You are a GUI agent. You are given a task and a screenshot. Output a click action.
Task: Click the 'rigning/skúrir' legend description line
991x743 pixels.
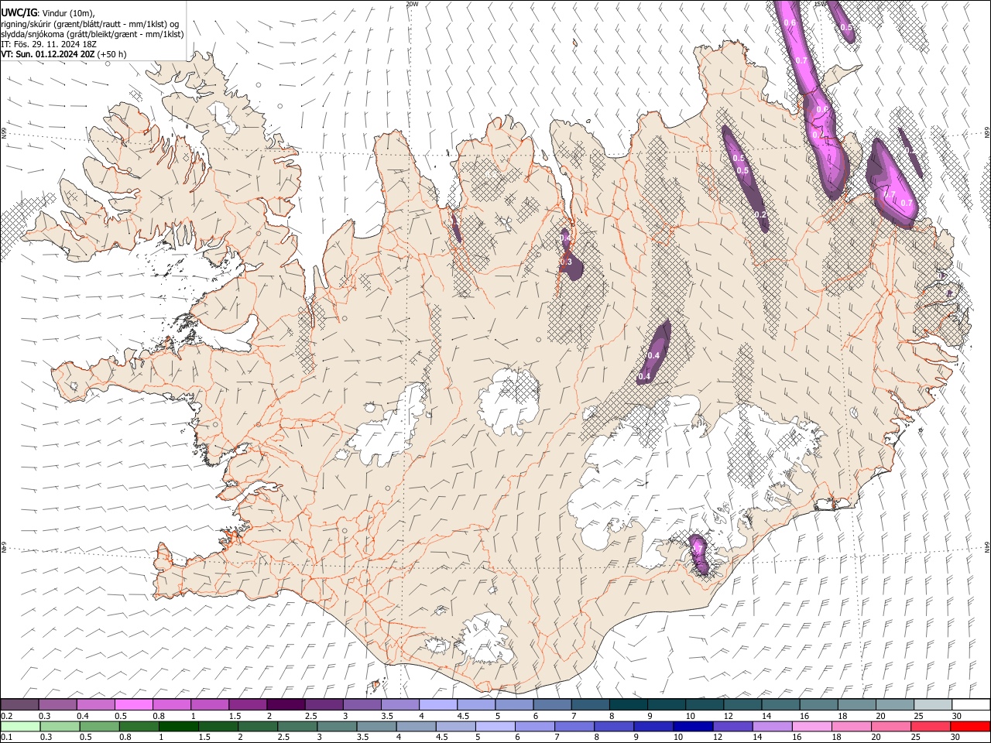click(90, 24)
